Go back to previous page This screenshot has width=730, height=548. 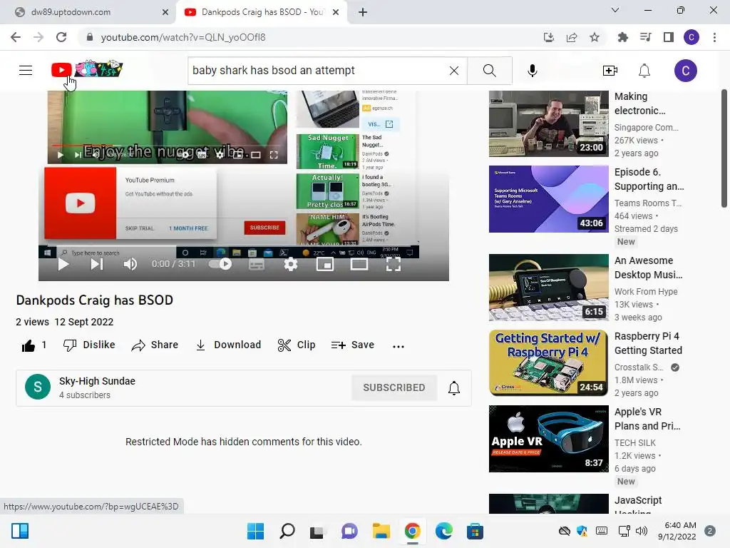16,37
